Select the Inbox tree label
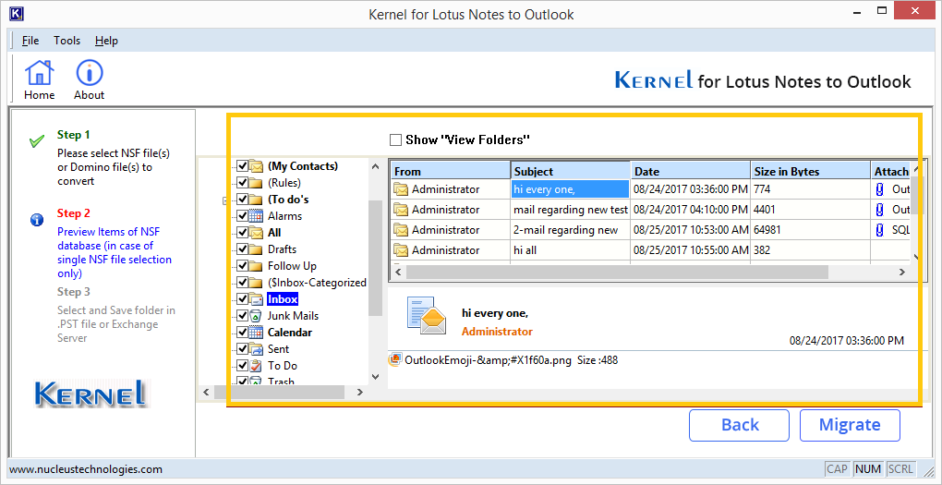The height and width of the screenshot is (485, 942). (x=283, y=298)
